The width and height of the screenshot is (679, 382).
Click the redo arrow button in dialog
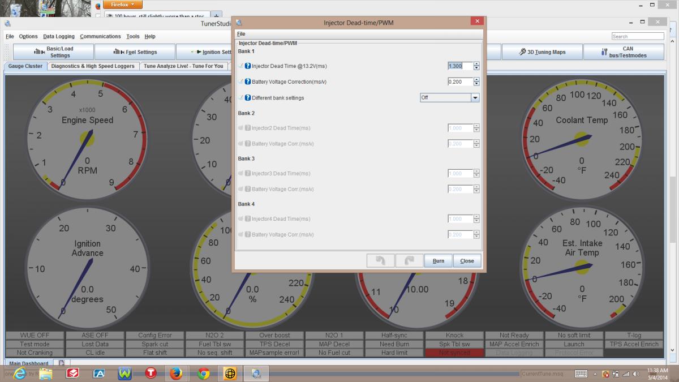pos(409,261)
